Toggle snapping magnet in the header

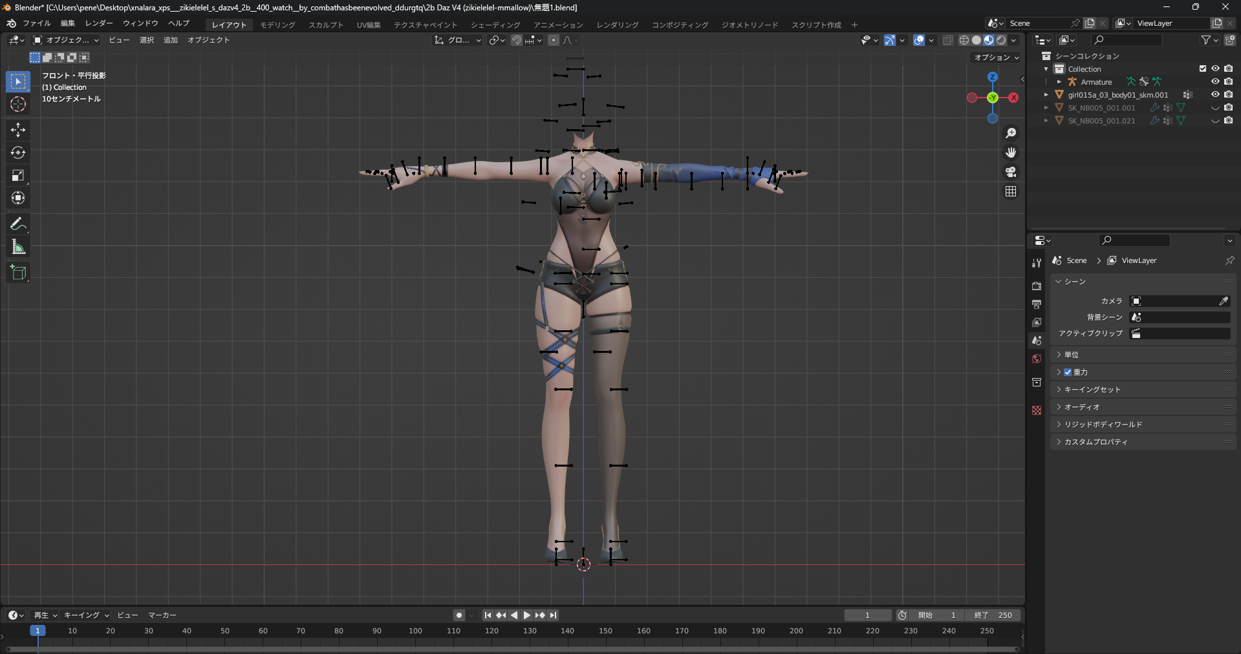tap(516, 40)
